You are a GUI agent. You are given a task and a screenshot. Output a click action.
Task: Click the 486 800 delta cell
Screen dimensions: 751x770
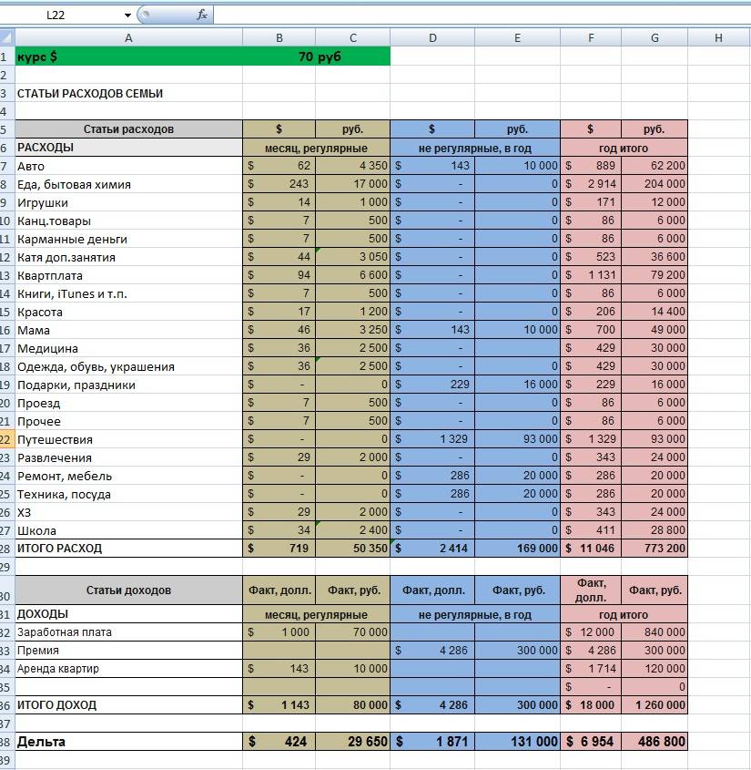coord(655,742)
